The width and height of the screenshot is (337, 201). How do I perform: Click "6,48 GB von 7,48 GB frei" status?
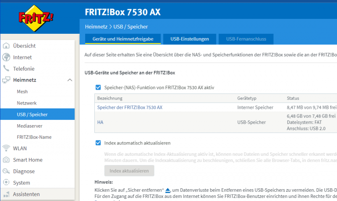click(x=311, y=116)
